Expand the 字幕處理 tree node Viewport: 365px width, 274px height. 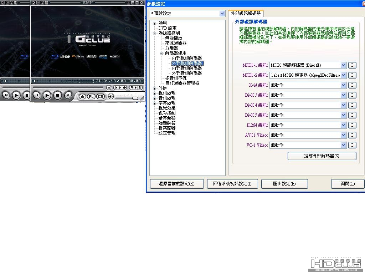154,103
